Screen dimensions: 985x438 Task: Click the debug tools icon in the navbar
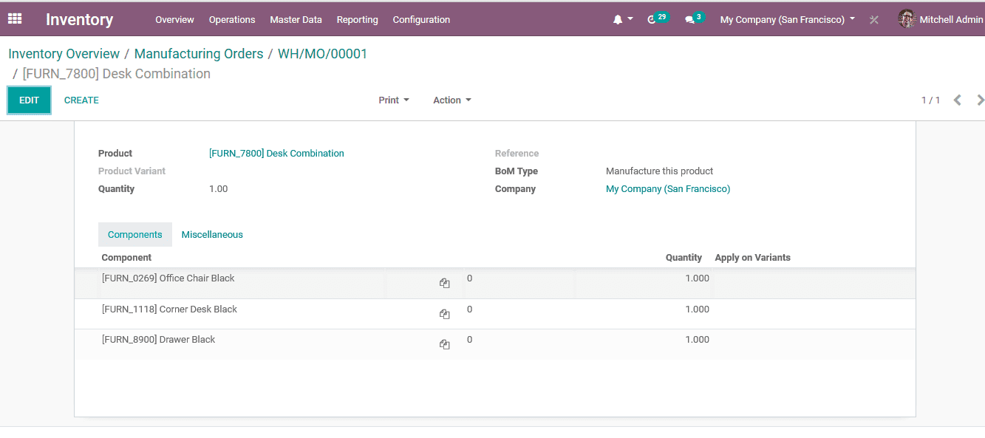click(x=874, y=20)
